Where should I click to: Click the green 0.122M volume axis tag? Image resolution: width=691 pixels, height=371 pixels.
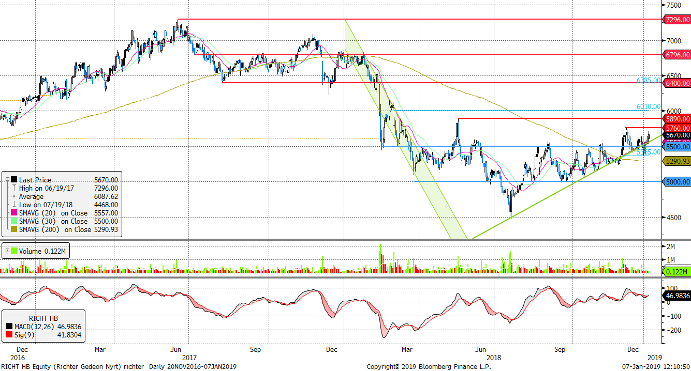[x=678, y=272]
